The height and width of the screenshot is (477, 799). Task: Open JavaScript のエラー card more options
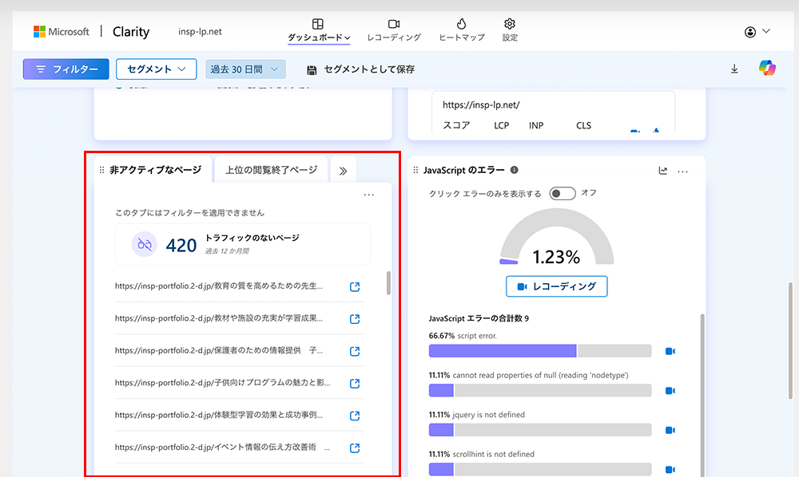tap(683, 171)
